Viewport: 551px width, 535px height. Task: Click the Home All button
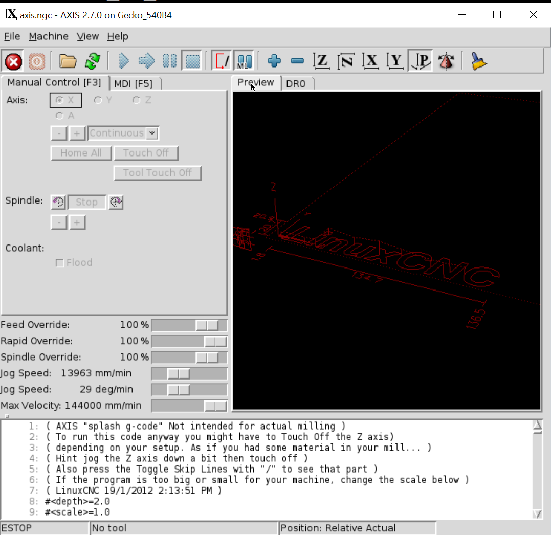click(81, 153)
